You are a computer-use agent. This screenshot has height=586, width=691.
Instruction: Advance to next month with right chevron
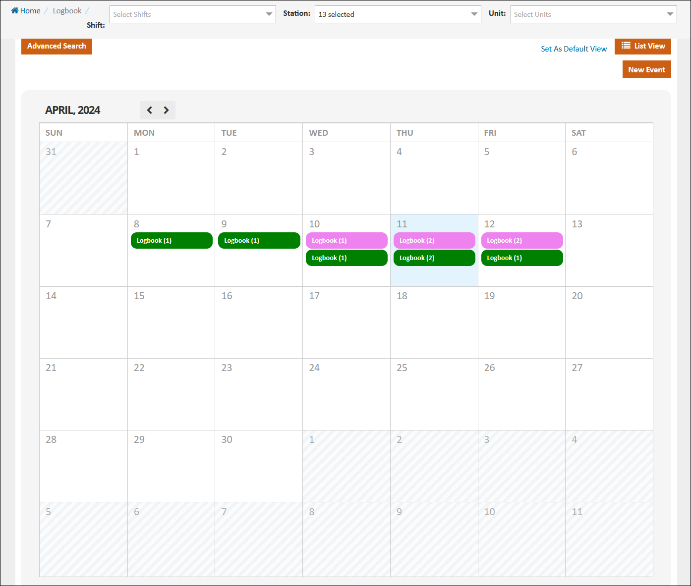click(167, 110)
